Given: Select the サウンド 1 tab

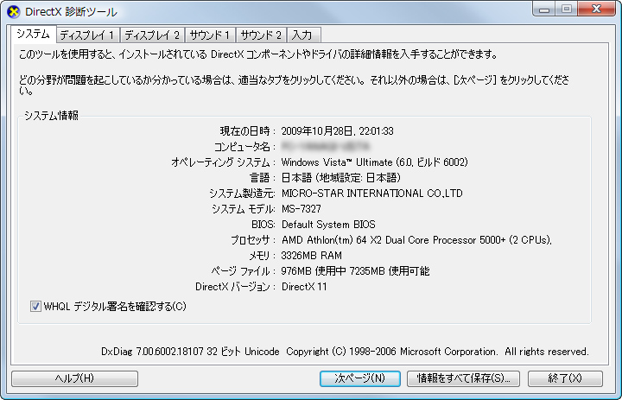Looking at the screenshot, I should coord(210,35).
